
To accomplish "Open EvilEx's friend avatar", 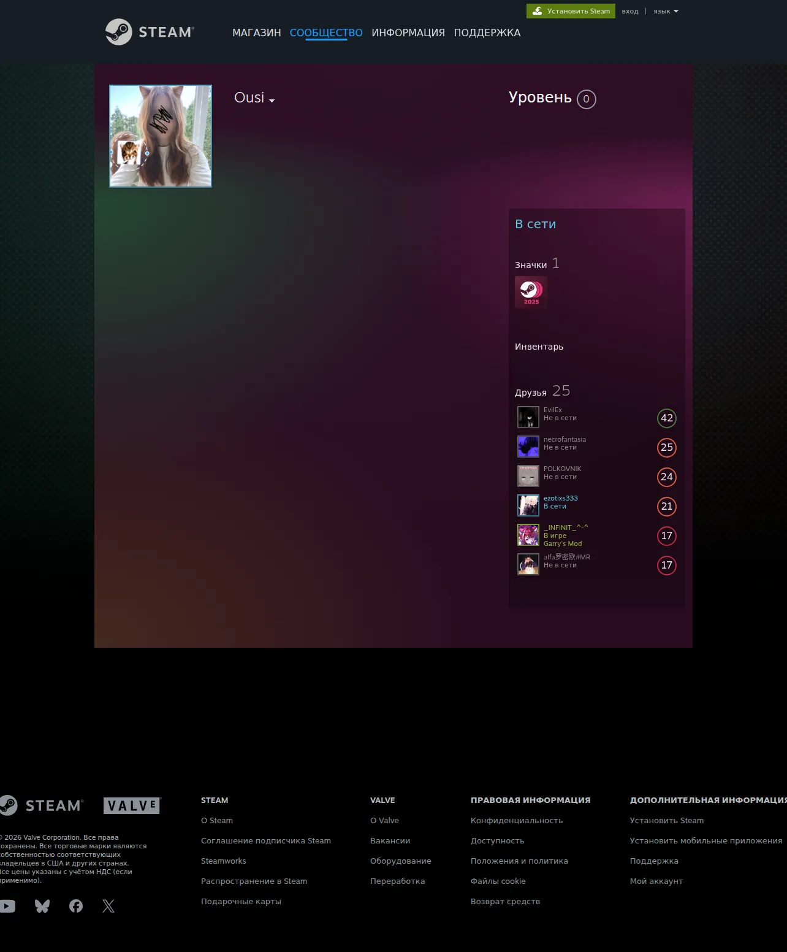I will pyautogui.click(x=528, y=417).
